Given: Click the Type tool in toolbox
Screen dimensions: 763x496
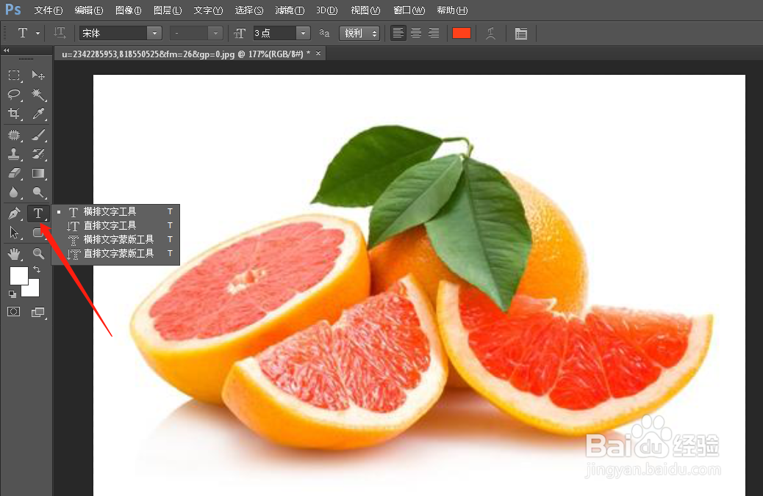Looking at the screenshot, I should pyautogui.click(x=38, y=214).
